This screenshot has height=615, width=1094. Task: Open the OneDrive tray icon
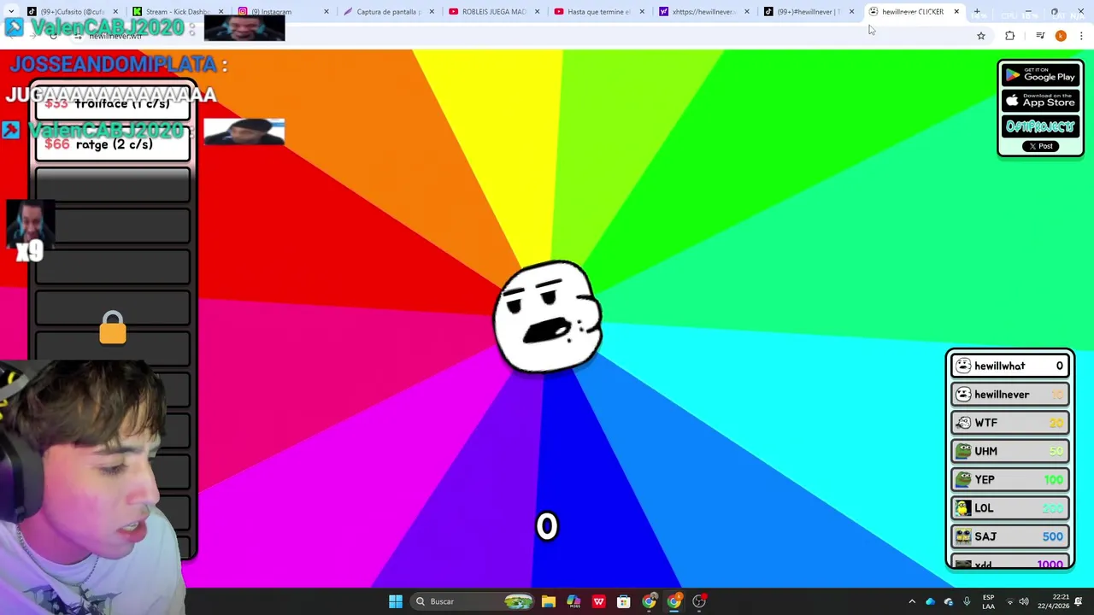tap(930, 601)
